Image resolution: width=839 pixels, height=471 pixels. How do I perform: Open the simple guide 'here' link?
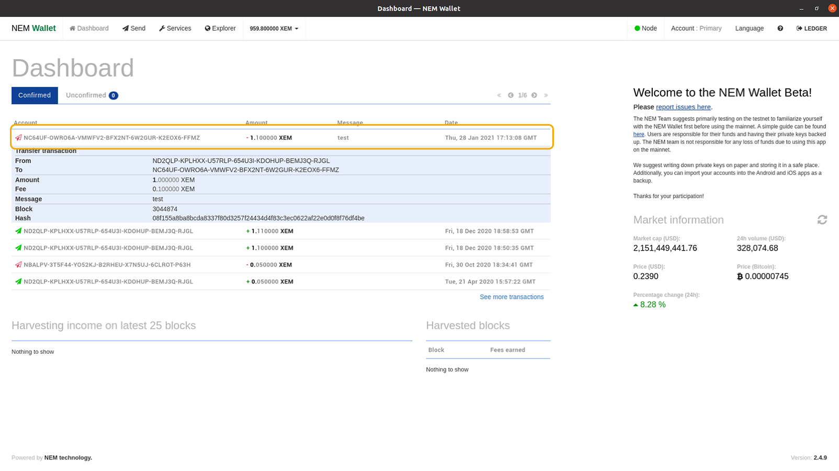[639, 134]
